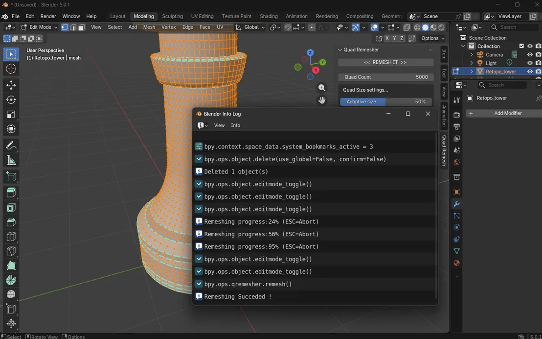
Task: Select the Smooth tool
Action: click(11, 294)
